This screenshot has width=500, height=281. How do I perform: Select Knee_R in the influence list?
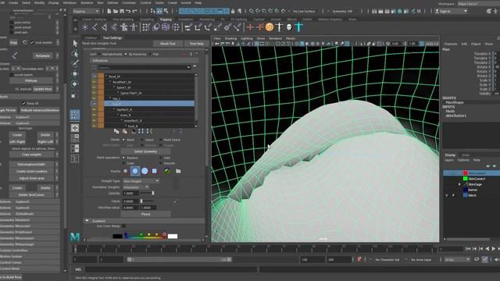pyautogui.click(x=125, y=115)
